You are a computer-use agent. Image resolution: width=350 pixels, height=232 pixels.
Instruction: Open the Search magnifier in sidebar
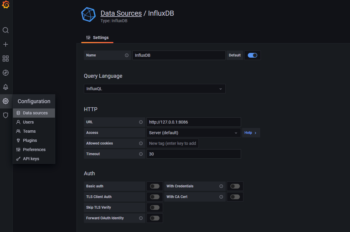click(6, 30)
